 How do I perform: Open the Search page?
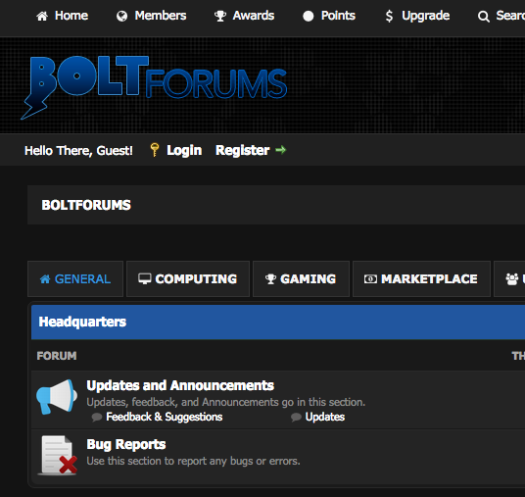coord(510,16)
